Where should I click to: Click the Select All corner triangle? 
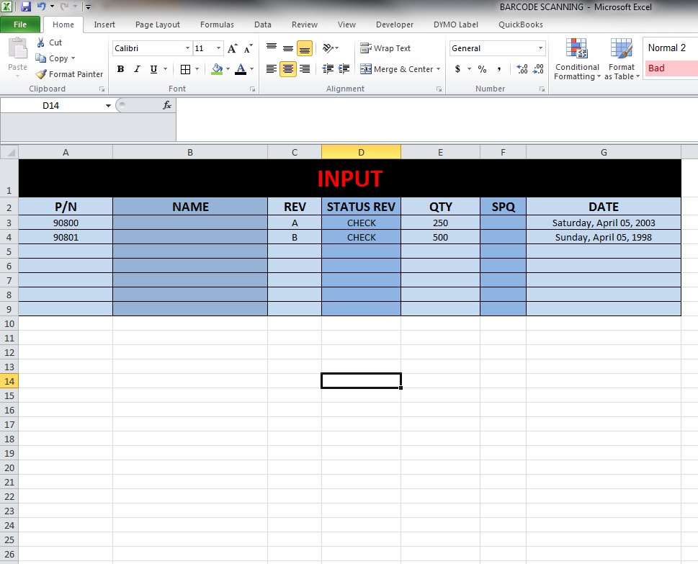click(9, 152)
